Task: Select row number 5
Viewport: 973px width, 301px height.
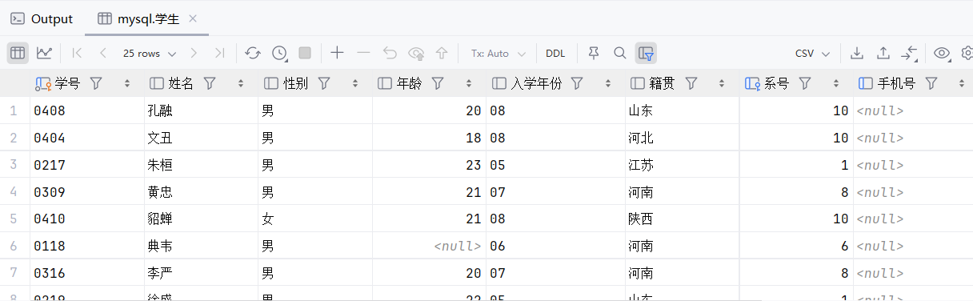Action: (x=14, y=219)
